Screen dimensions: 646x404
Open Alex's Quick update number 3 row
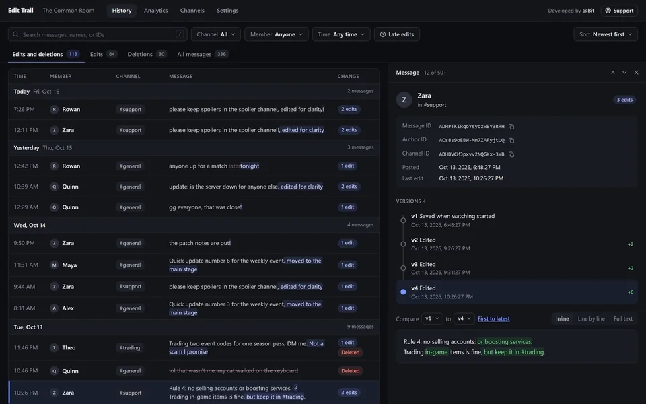click(x=194, y=308)
